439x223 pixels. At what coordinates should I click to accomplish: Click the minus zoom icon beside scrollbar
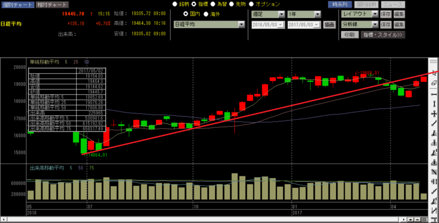pyautogui.click(x=418, y=219)
